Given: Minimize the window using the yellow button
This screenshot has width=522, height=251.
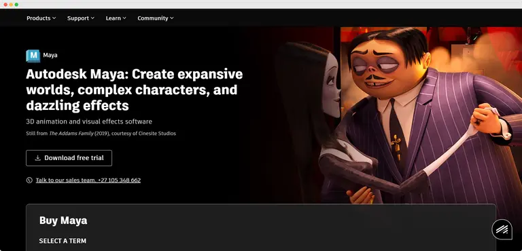Looking at the screenshot, I should point(11,5).
